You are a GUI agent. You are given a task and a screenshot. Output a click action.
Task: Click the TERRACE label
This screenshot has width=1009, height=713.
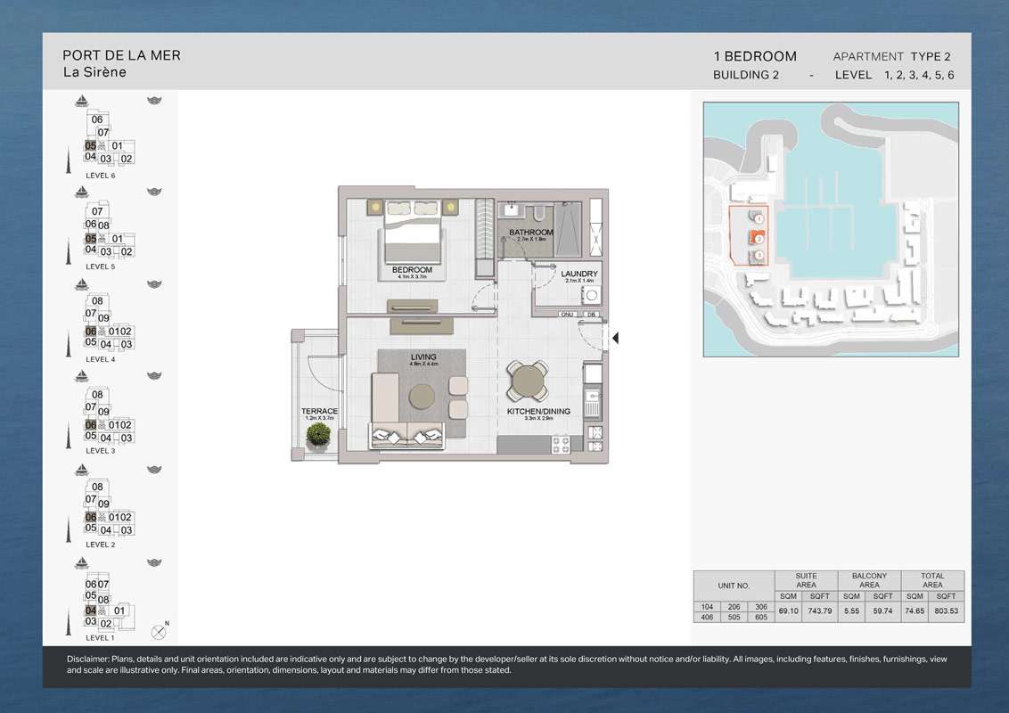coord(317,412)
